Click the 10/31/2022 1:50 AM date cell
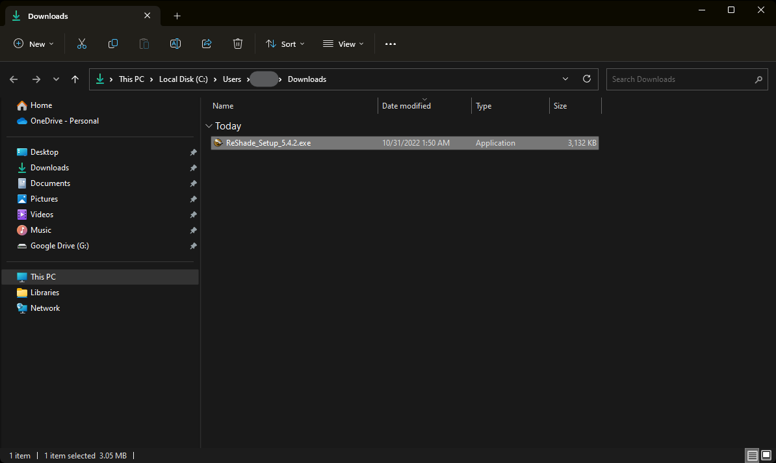 click(416, 143)
